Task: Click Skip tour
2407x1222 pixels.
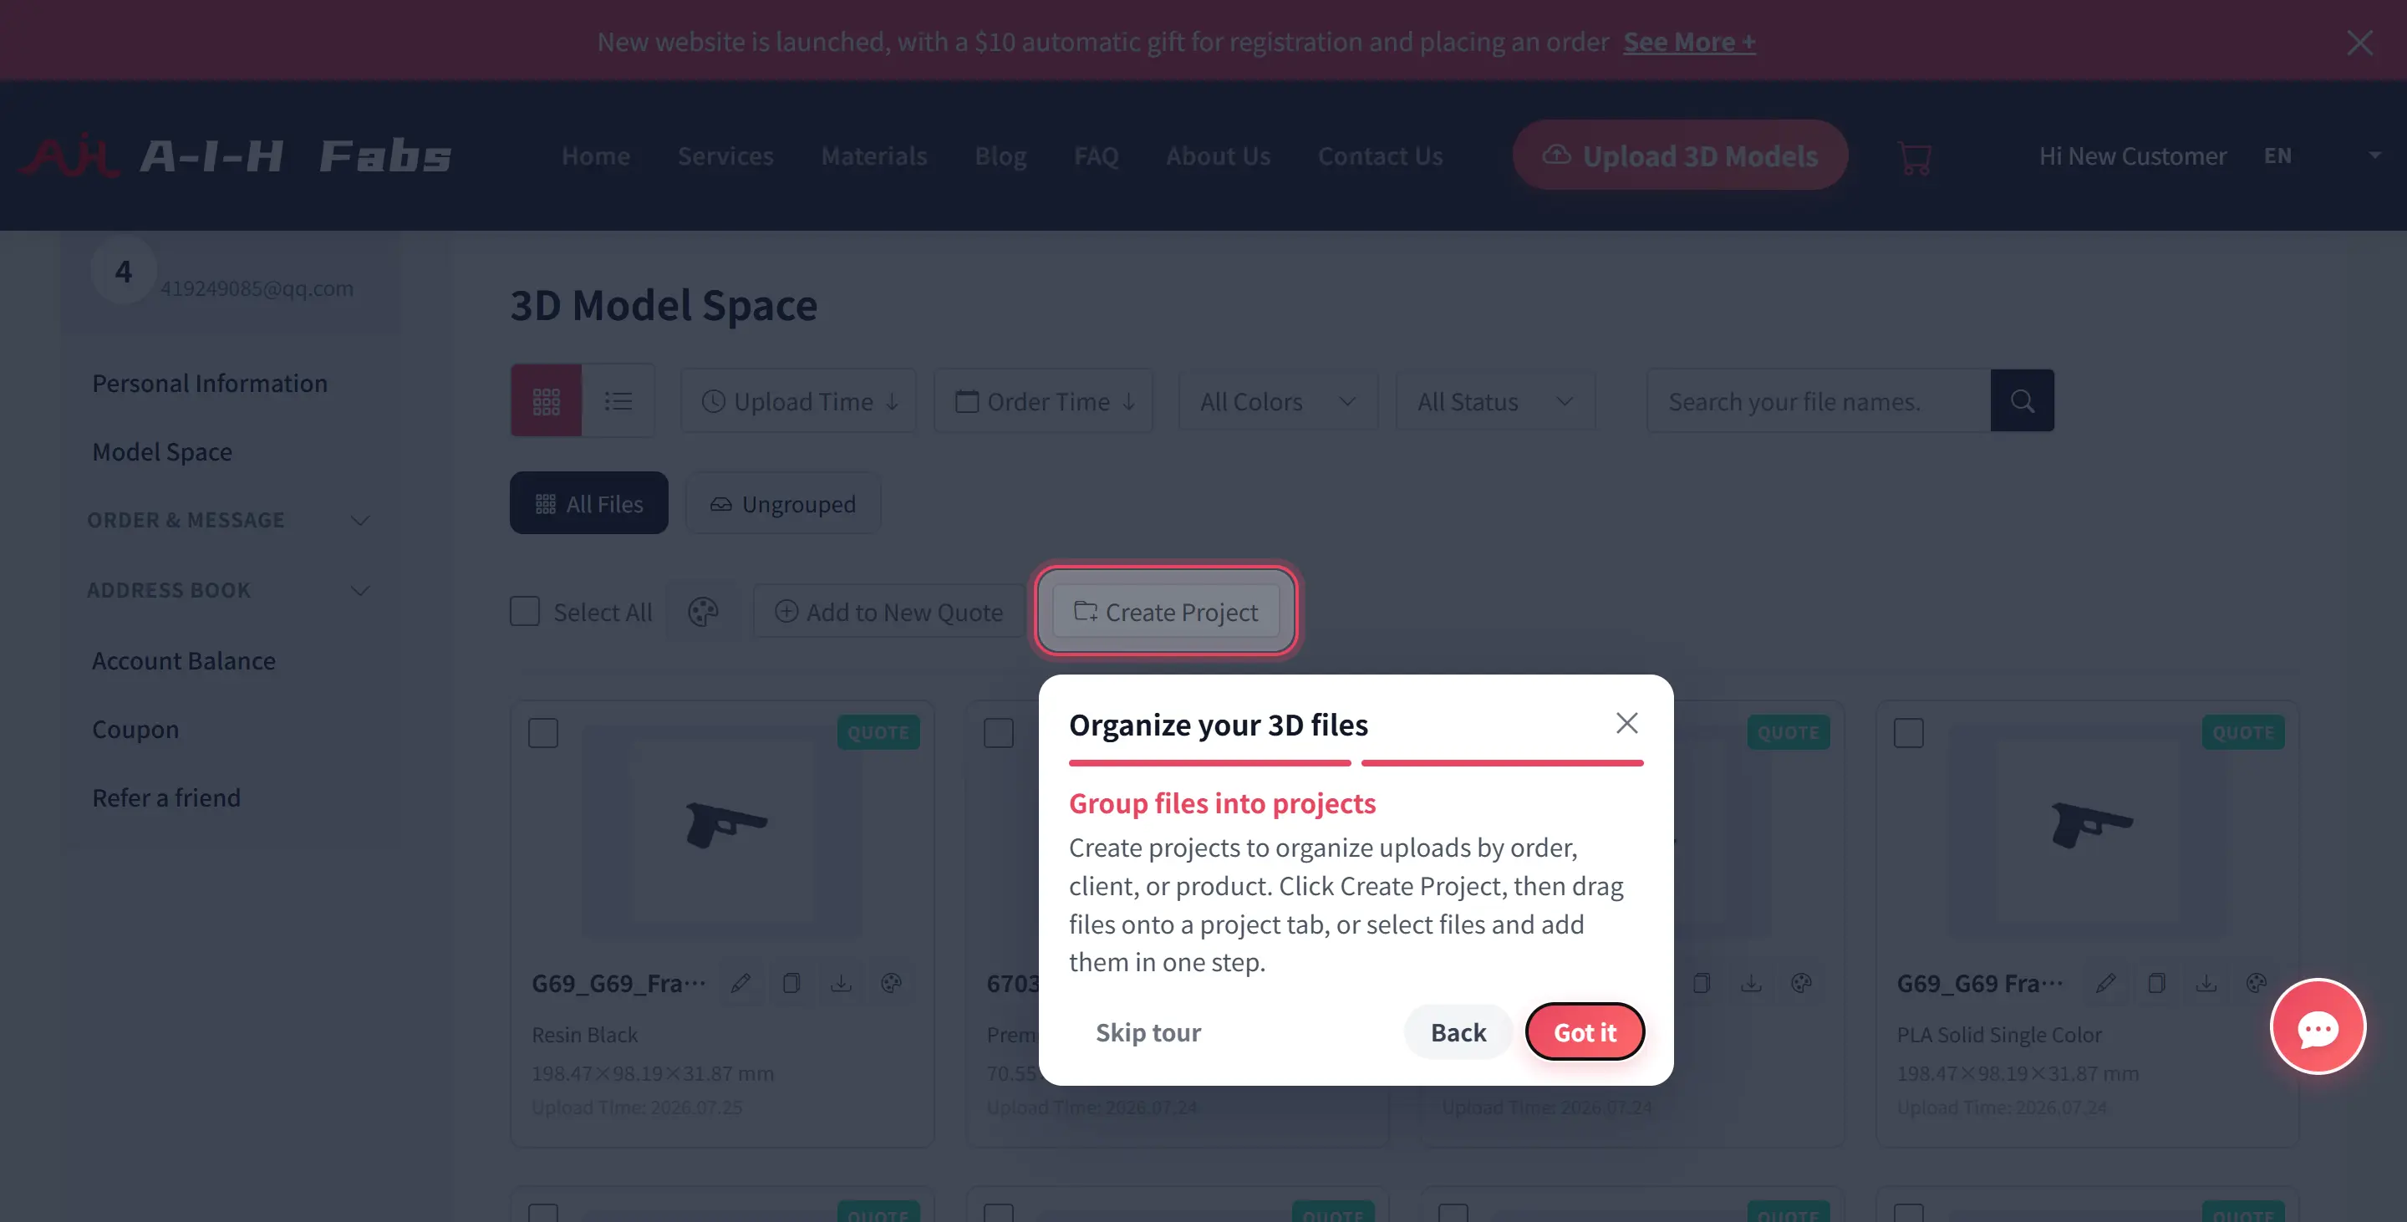Action: [x=1148, y=1032]
